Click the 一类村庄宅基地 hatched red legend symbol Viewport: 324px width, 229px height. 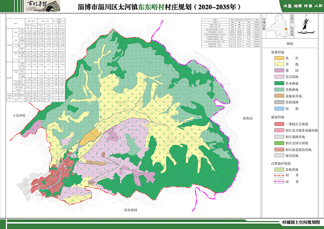(279, 124)
